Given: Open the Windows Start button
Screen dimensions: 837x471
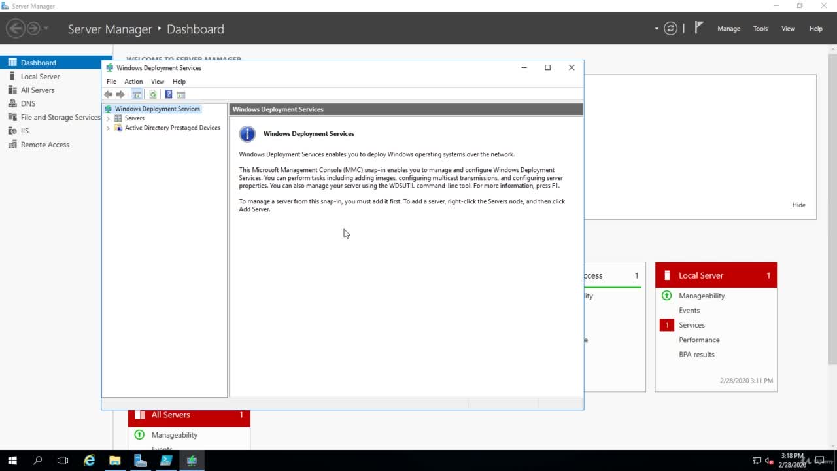Looking at the screenshot, I should (12, 461).
